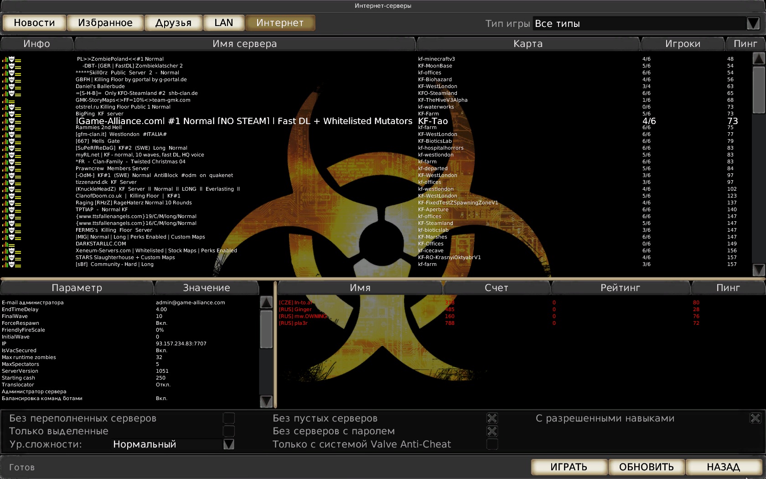Click info icons of DARKSTARLLC.COM row
The width and height of the screenshot is (766, 479).
point(8,244)
